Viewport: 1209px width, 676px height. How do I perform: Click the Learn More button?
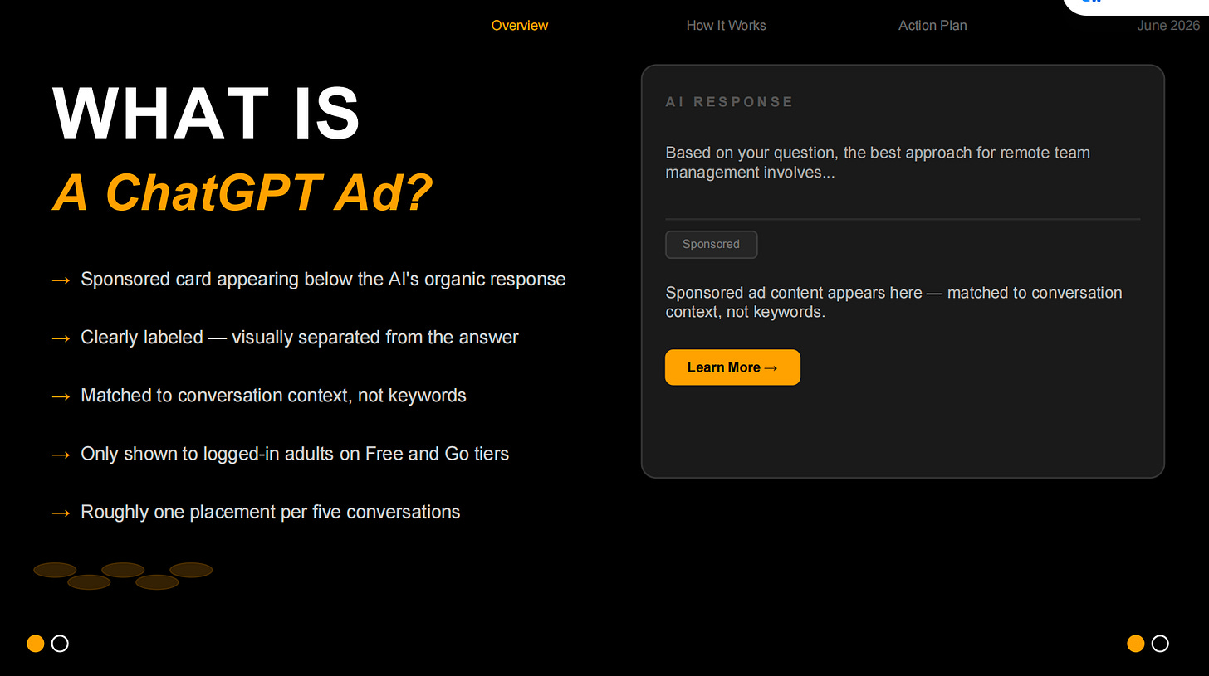click(x=732, y=367)
